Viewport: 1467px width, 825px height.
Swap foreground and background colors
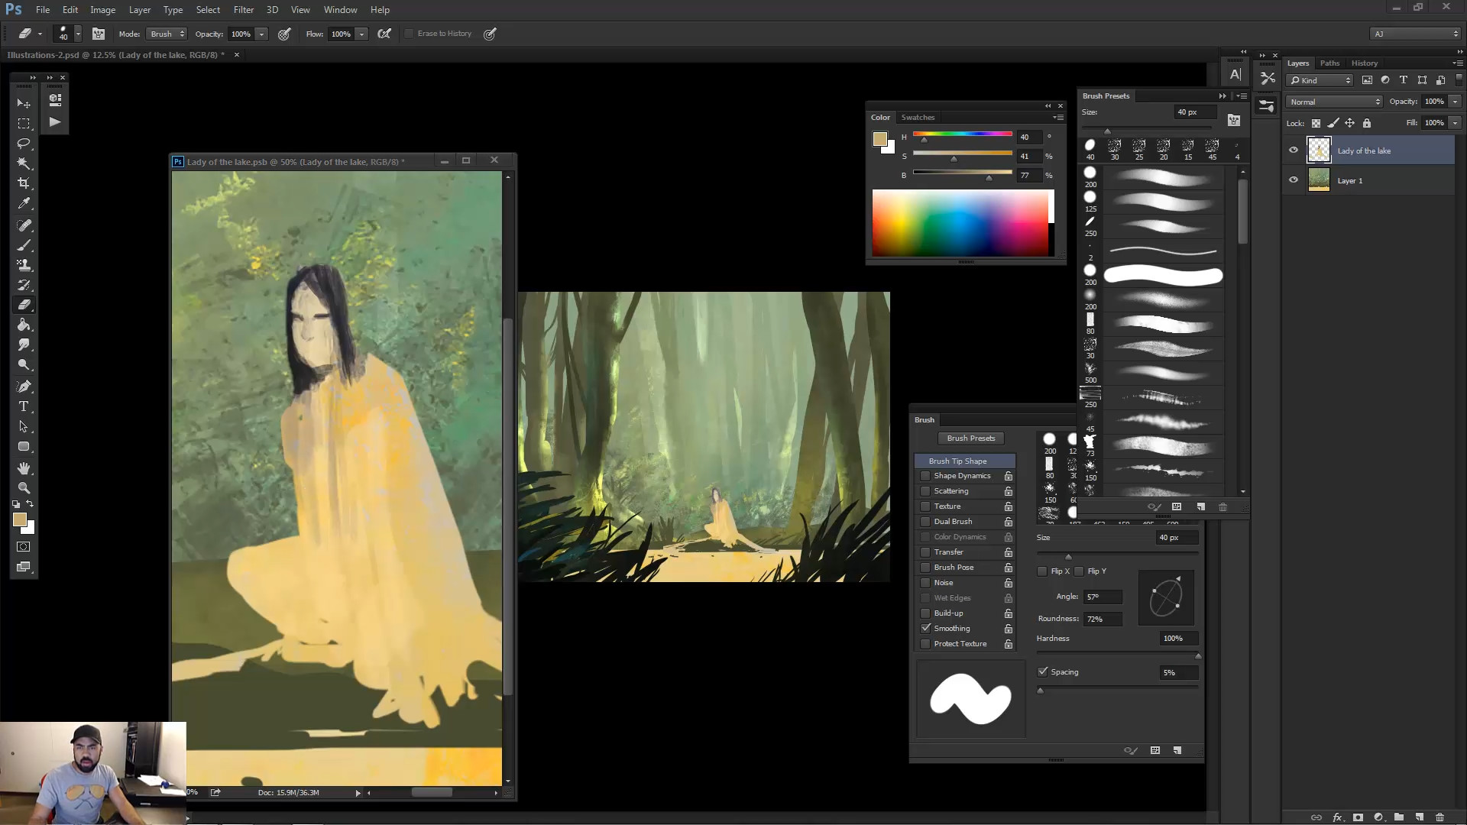(30, 504)
